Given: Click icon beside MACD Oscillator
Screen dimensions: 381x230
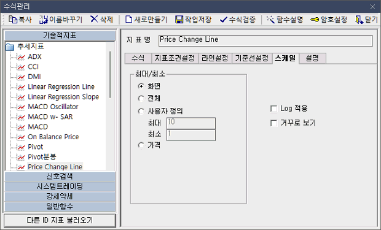Looking at the screenshot, I should click(x=21, y=107).
